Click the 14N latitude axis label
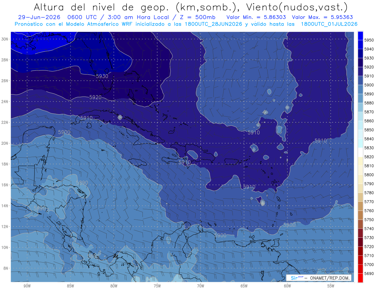375x290 pixels. pos(5,206)
